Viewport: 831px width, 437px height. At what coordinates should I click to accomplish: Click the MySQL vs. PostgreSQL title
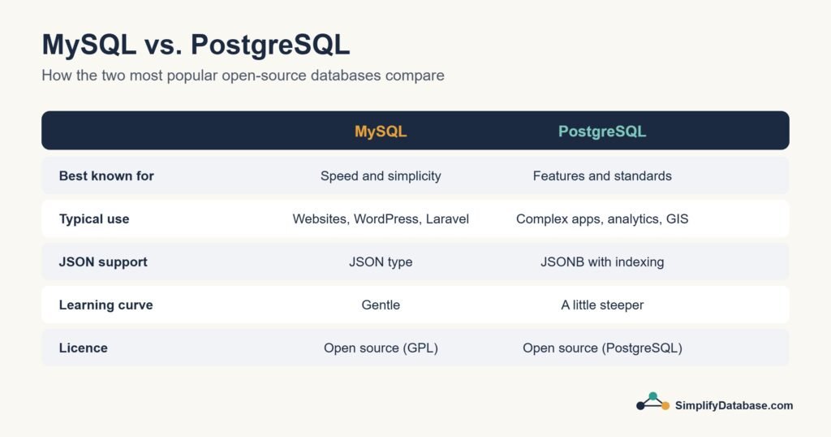(196, 45)
